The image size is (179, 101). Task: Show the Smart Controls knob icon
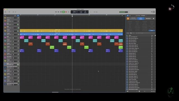13,12
